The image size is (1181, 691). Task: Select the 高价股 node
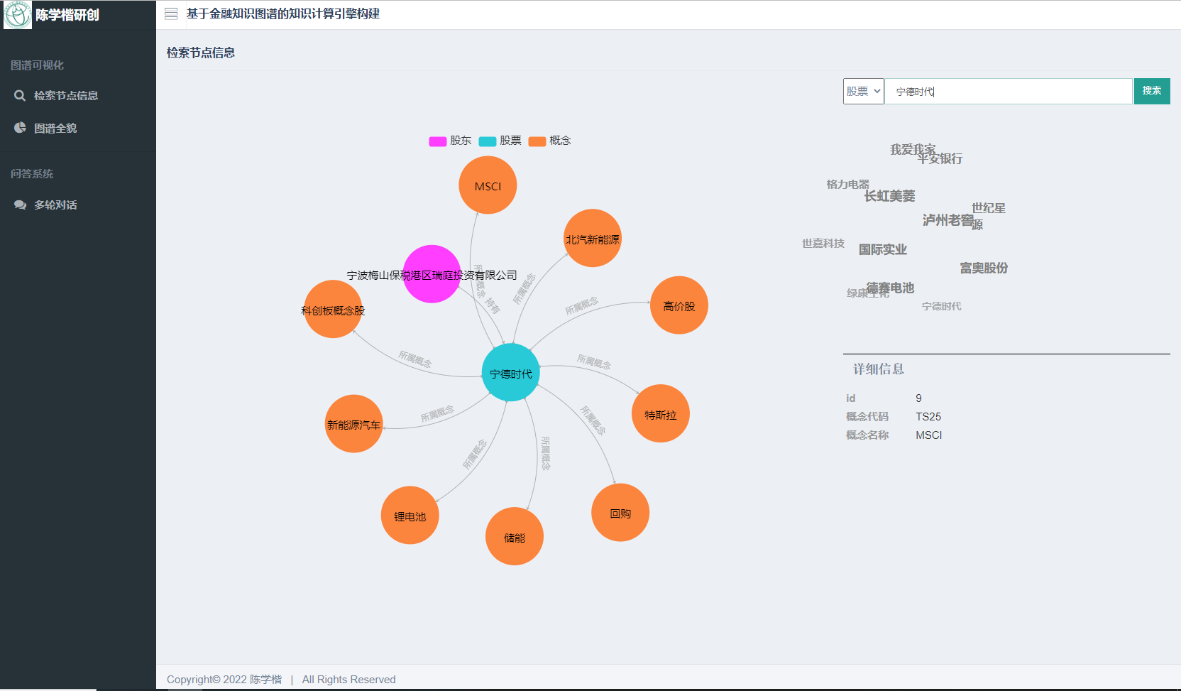tap(679, 305)
